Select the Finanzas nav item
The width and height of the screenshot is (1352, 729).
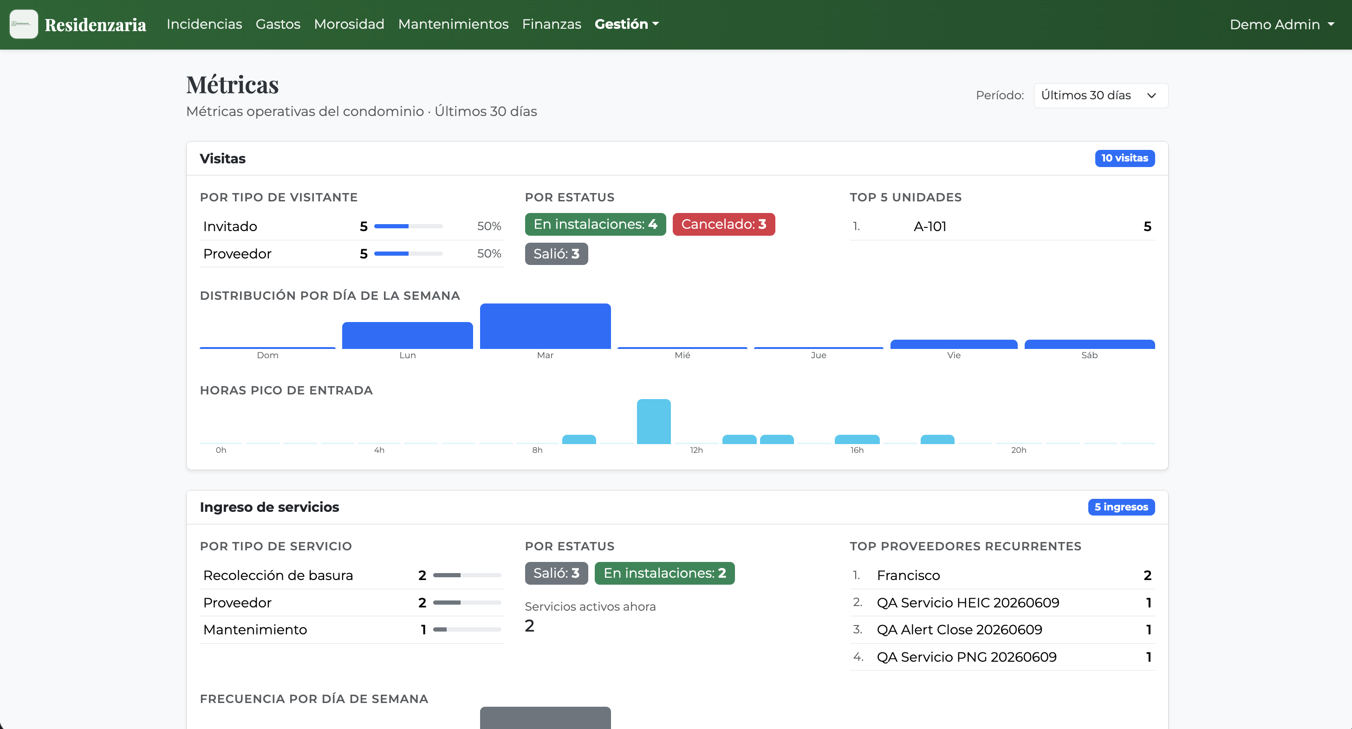(551, 24)
